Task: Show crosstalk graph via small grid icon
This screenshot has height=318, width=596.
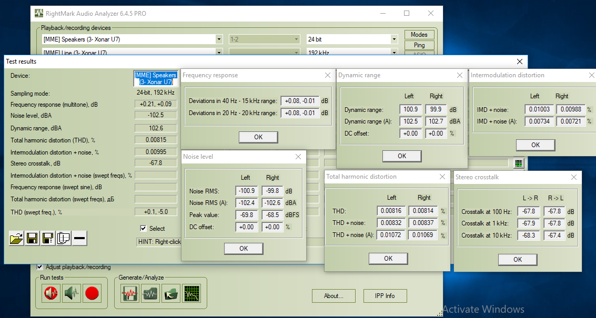Action: click(519, 163)
